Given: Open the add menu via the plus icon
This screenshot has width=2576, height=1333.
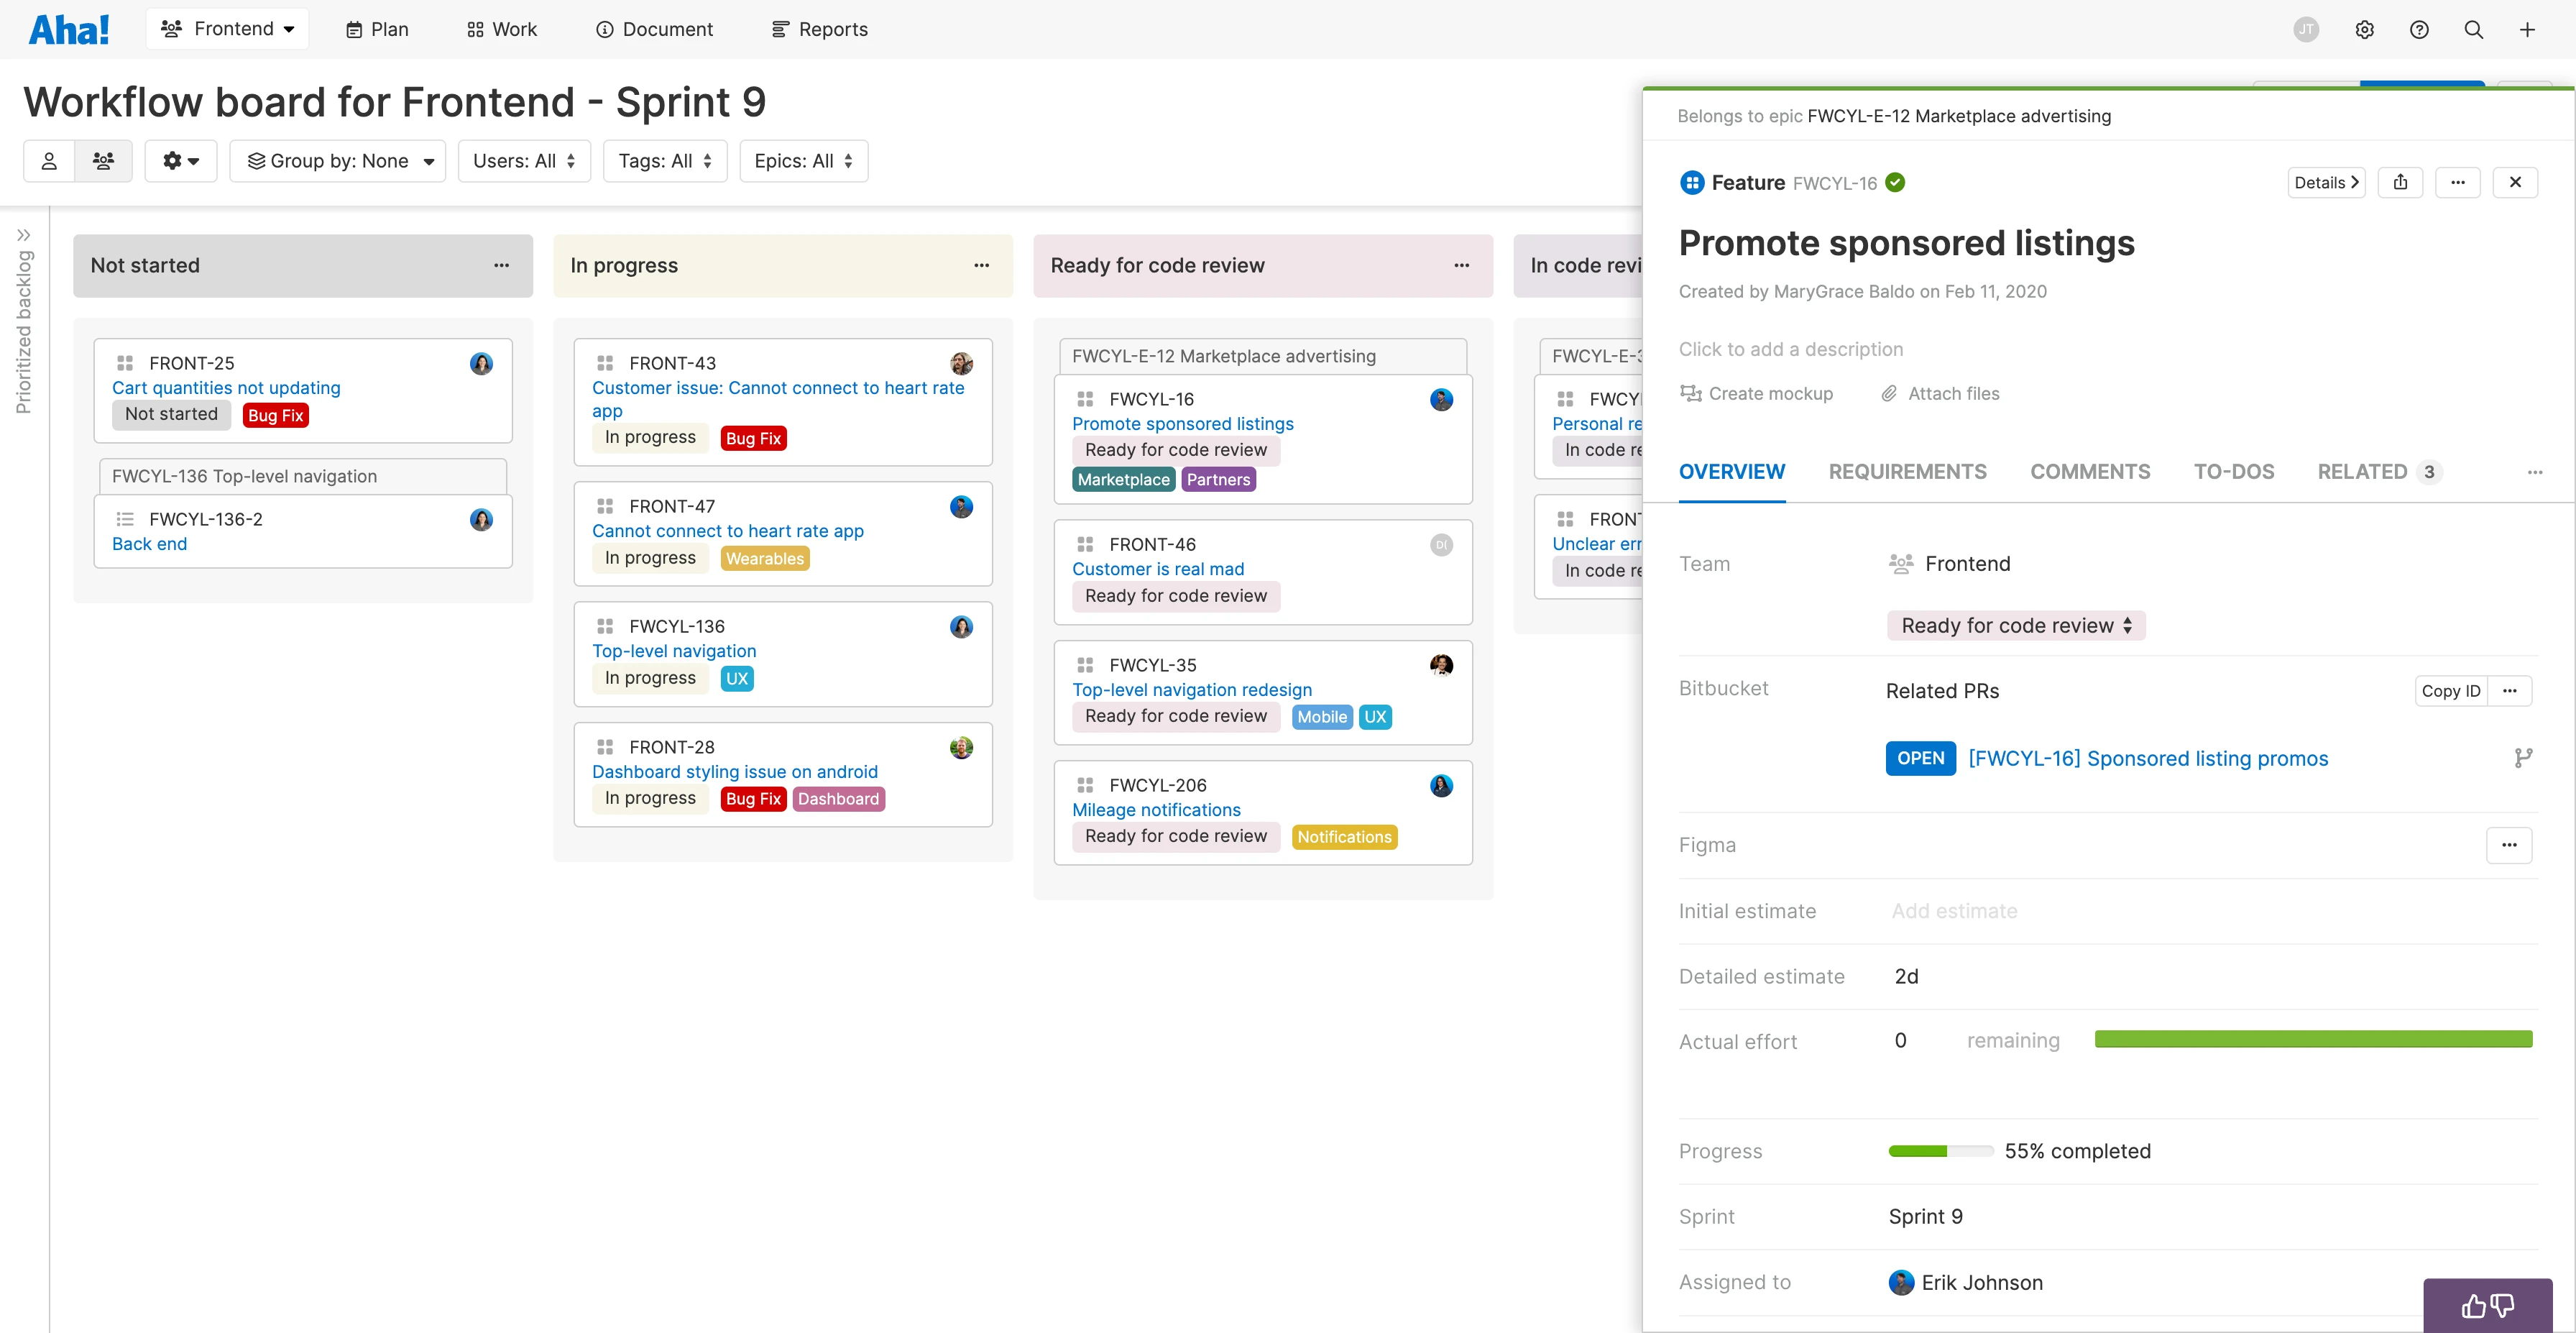Looking at the screenshot, I should (2528, 29).
